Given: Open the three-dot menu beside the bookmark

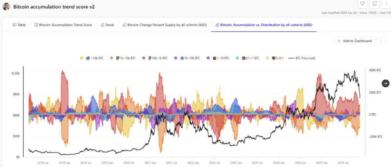Looking at the screenshot, I should coord(387,4).
